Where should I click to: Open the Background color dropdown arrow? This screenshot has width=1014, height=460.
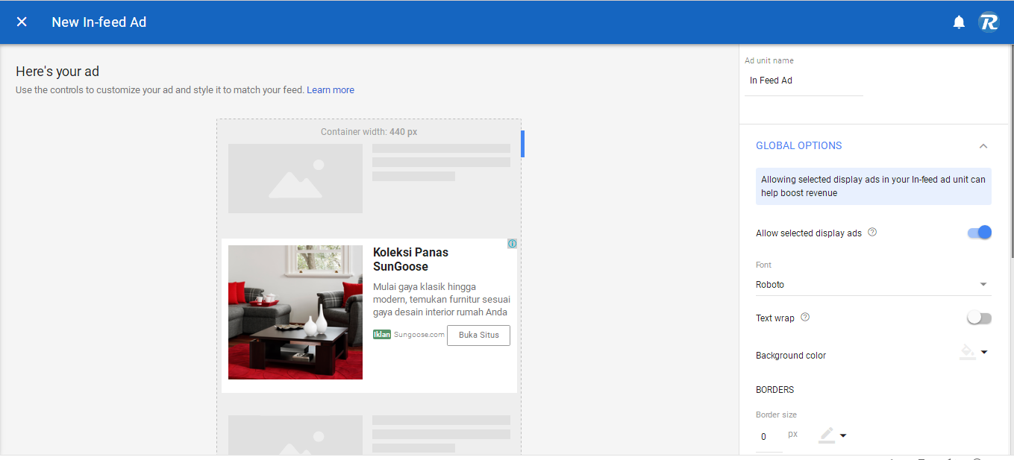(x=983, y=351)
